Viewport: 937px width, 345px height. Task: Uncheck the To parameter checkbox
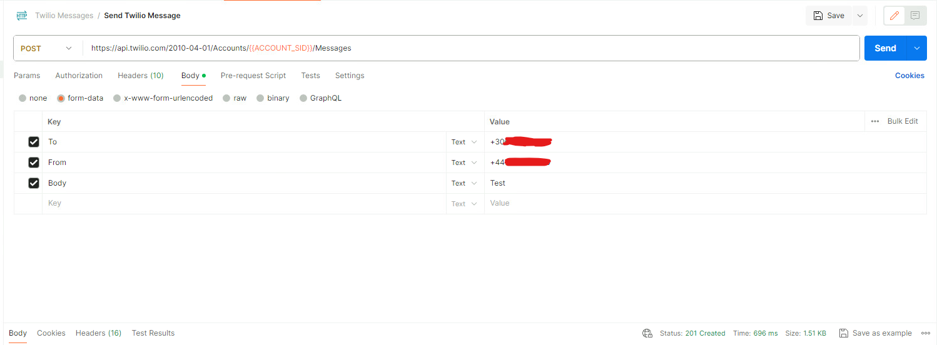click(x=34, y=142)
